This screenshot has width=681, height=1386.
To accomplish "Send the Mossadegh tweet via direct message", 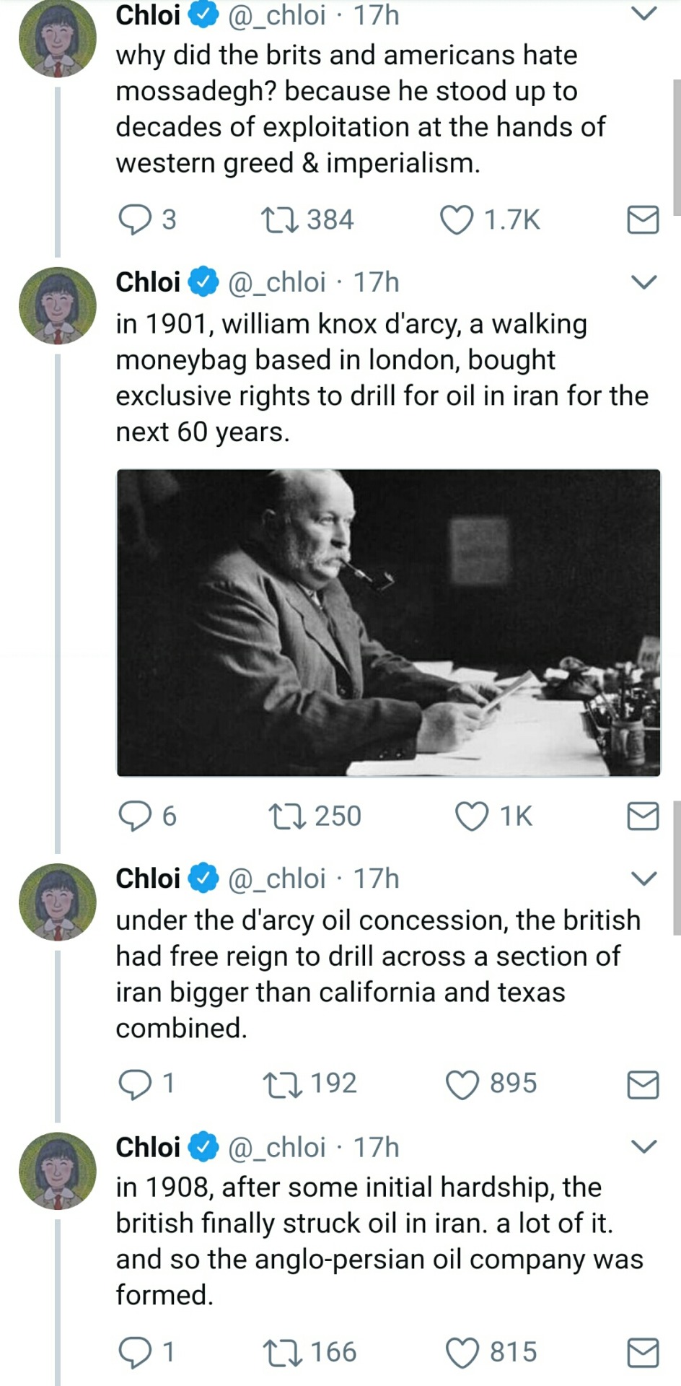I will (x=642, y=219).
